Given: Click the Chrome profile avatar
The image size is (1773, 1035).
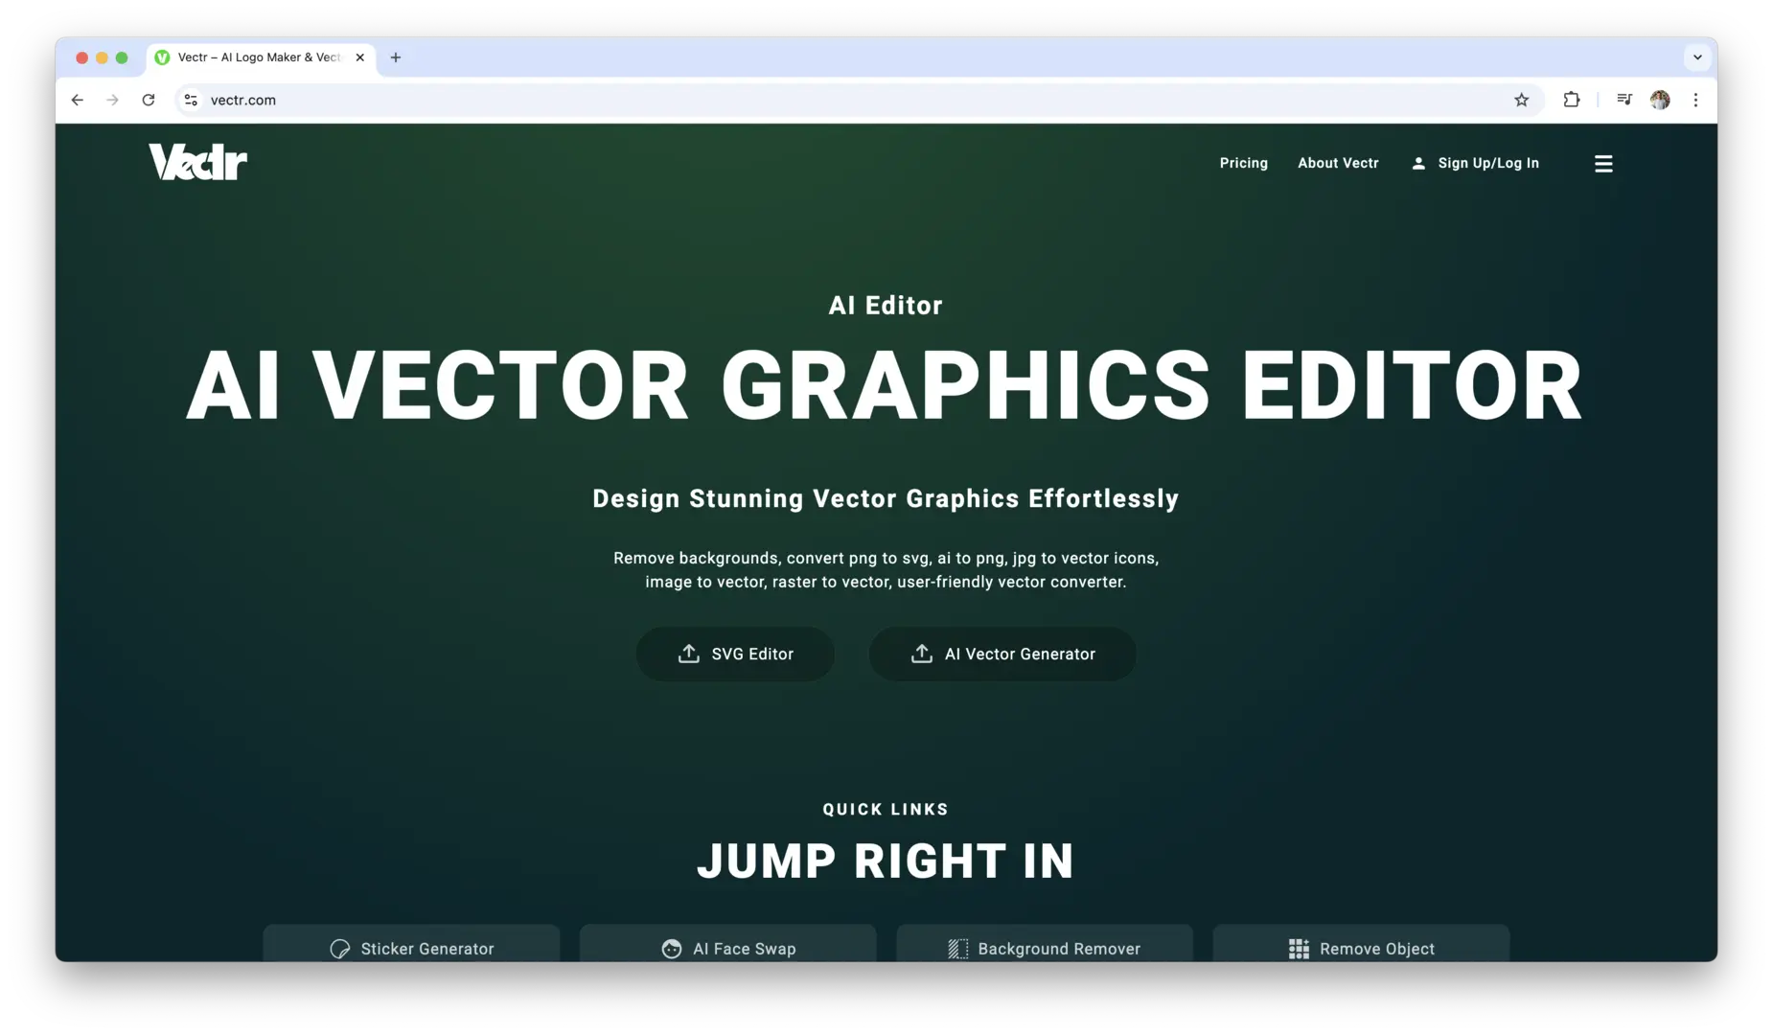Looking at the screenshot, I should (x=1660, y=100).
